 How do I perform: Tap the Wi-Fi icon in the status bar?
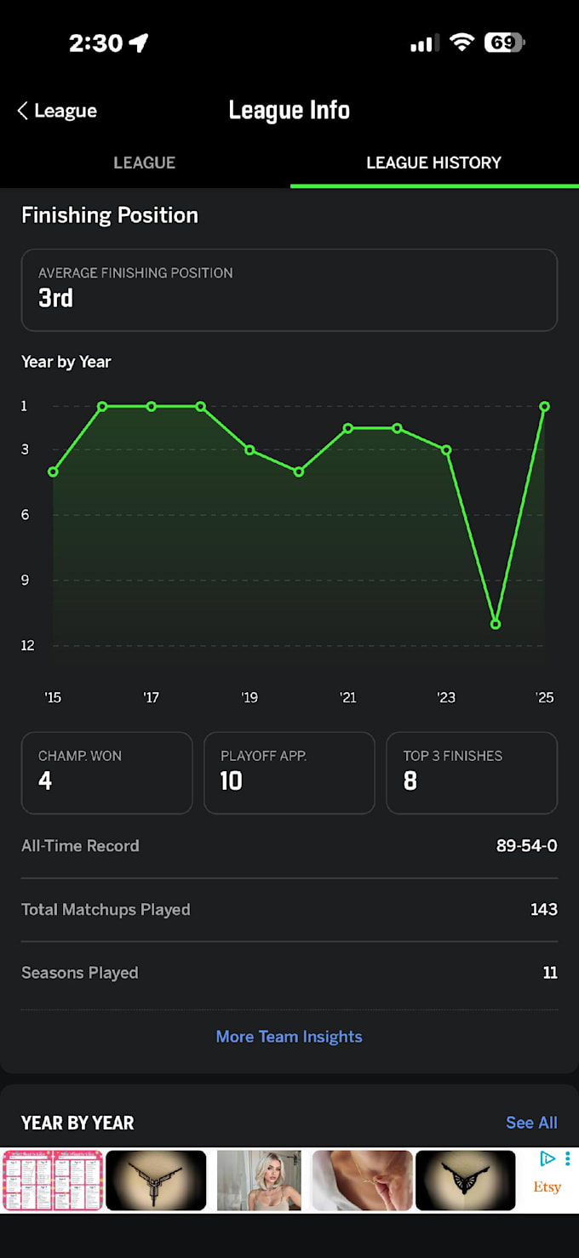tap(461, 43)
